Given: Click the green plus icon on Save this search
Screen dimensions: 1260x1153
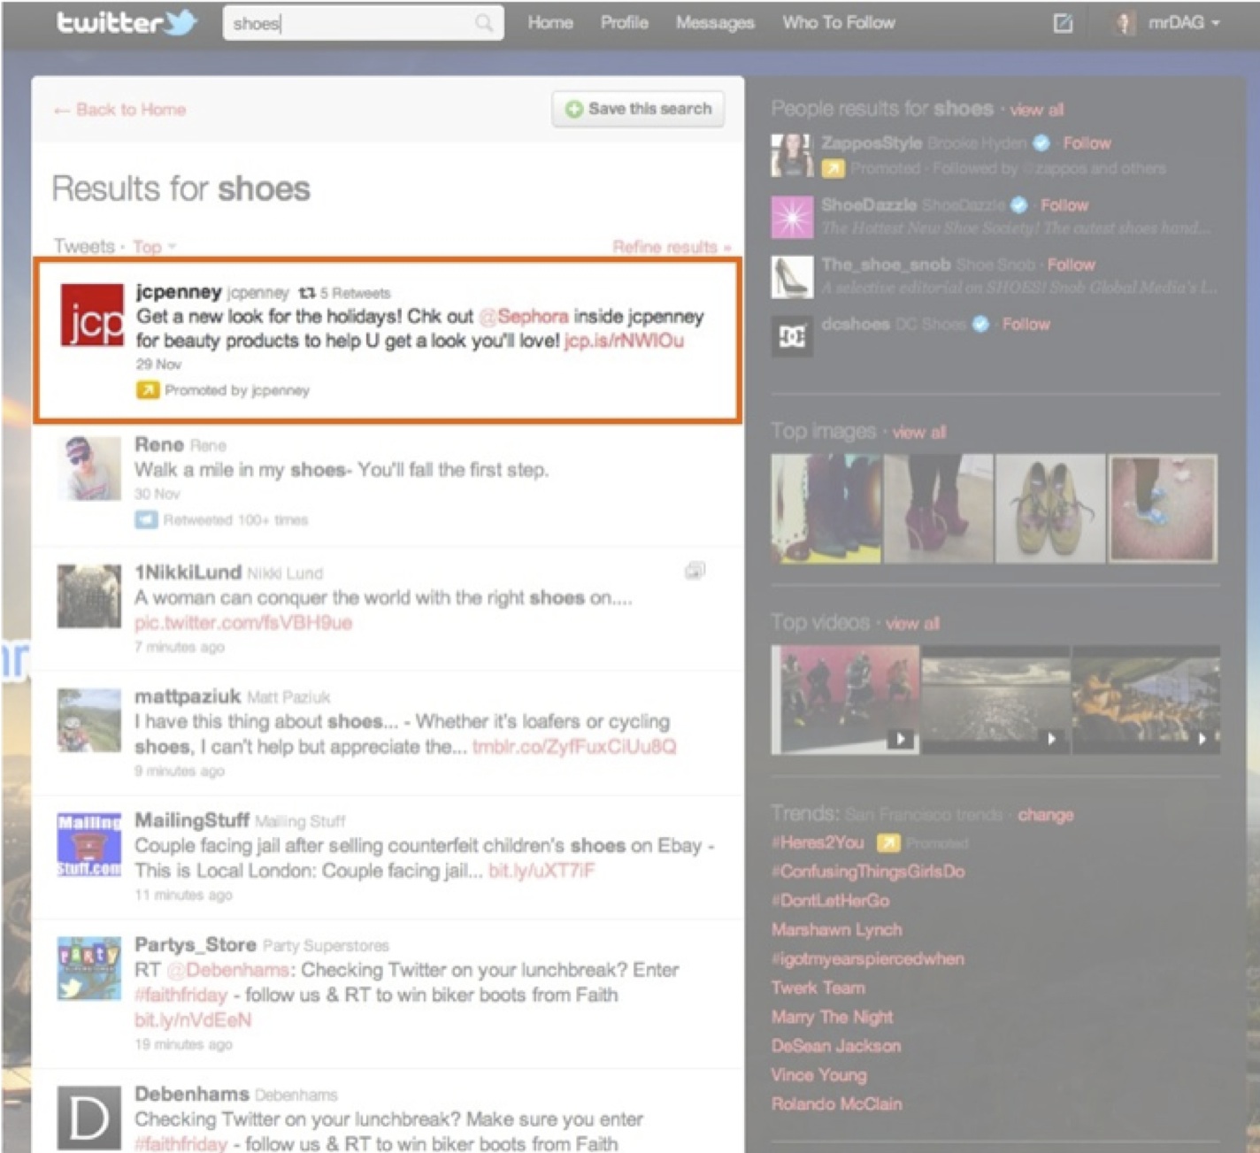Looking at the screenshot, I should [x=574, y=109].
